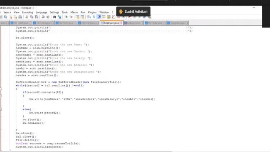Screen dimensions: 270x152
Task: Toggle synchronize vertical scrolling icon
Action: tap(78, 17)
